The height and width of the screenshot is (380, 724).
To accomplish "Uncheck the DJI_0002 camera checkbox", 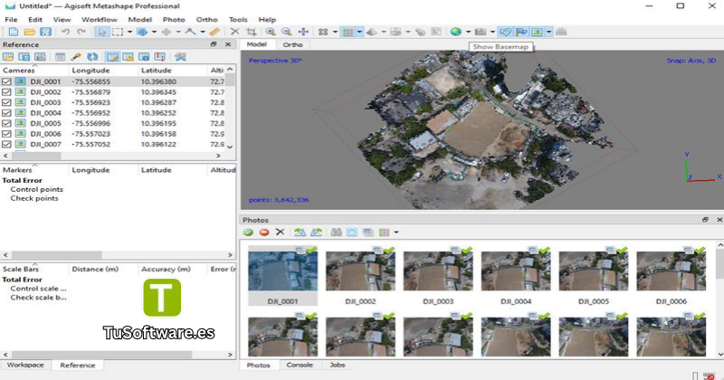I will (x=6, y=92).
